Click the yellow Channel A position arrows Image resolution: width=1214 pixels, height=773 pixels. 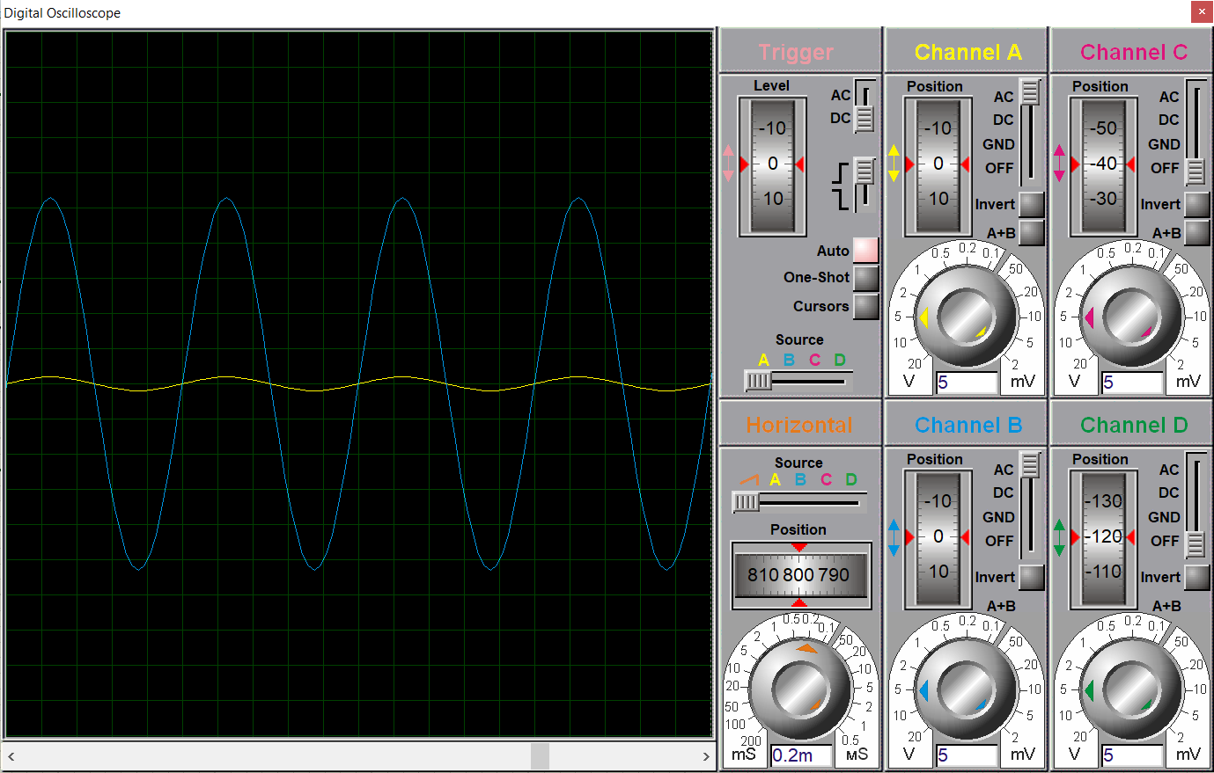(894, 164)
